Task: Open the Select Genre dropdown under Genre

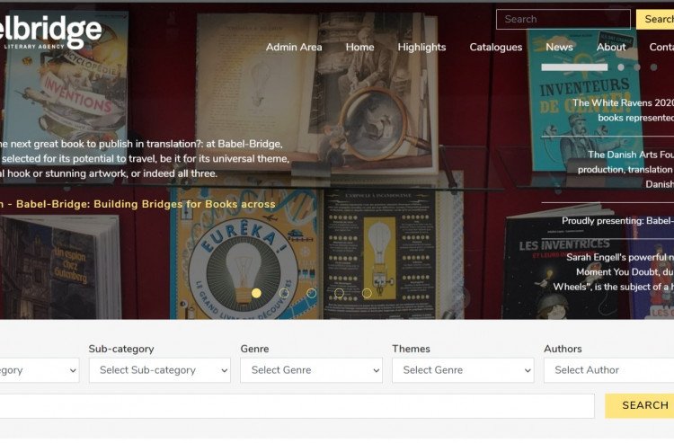Action: [x=311, y=370]
